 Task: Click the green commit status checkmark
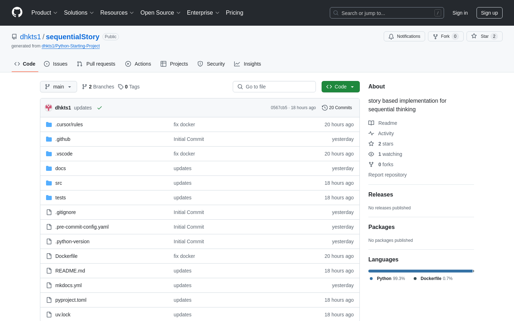[100, 108]
